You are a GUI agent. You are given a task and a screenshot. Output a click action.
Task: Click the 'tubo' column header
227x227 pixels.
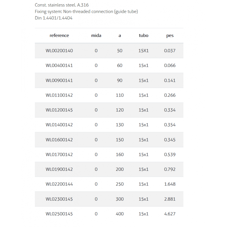click(x=144, y=35)
